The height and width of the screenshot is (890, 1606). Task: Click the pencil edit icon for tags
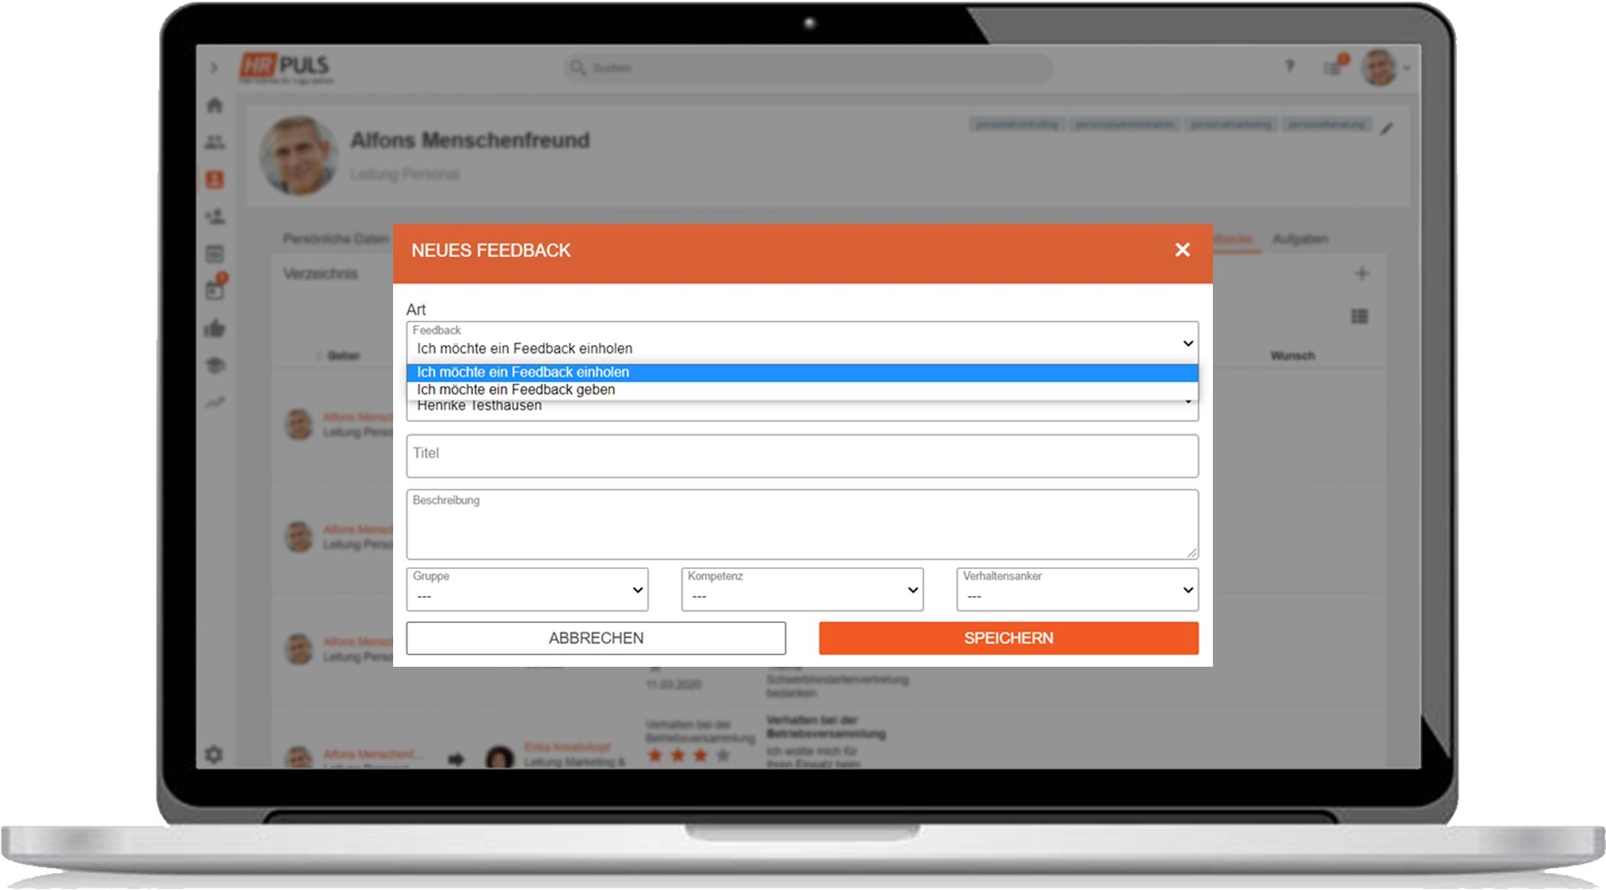point(1387,128)
